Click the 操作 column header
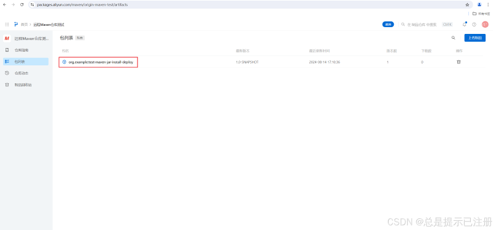Viewport: 493px width, 230px height. point(459,51)
